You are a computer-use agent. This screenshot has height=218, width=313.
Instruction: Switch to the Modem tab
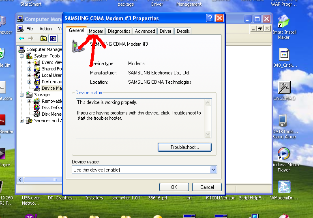tap(96, 31)
